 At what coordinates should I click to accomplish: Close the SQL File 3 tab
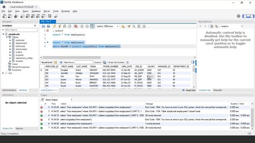coord(54,21)
